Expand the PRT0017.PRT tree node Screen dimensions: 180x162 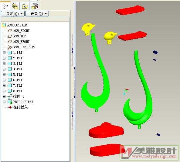pyautogui.click(x=4, y=102)
